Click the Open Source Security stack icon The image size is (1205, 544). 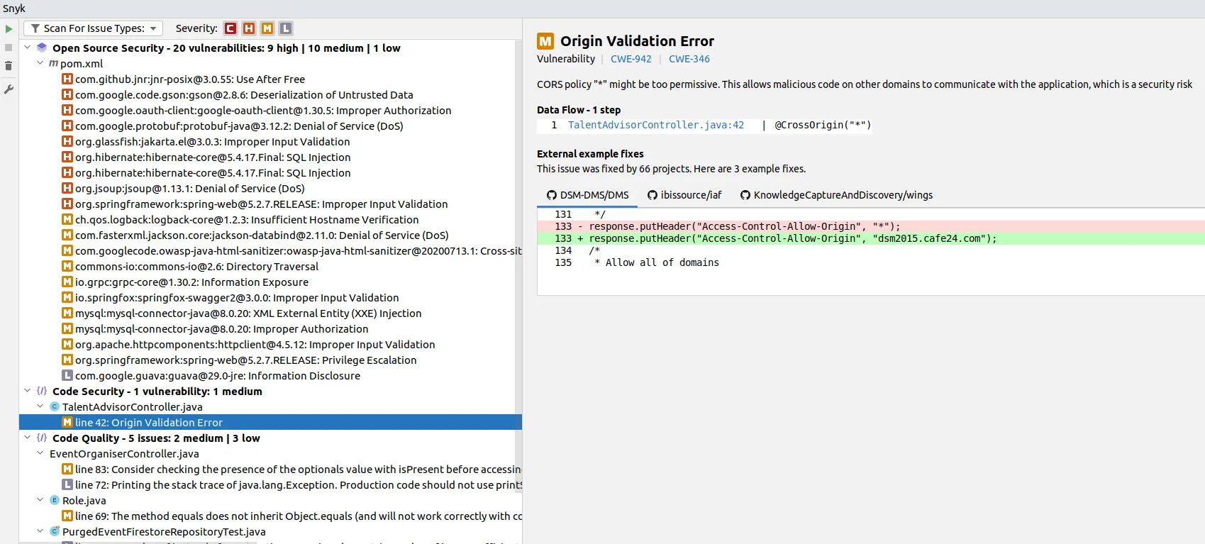42,48
